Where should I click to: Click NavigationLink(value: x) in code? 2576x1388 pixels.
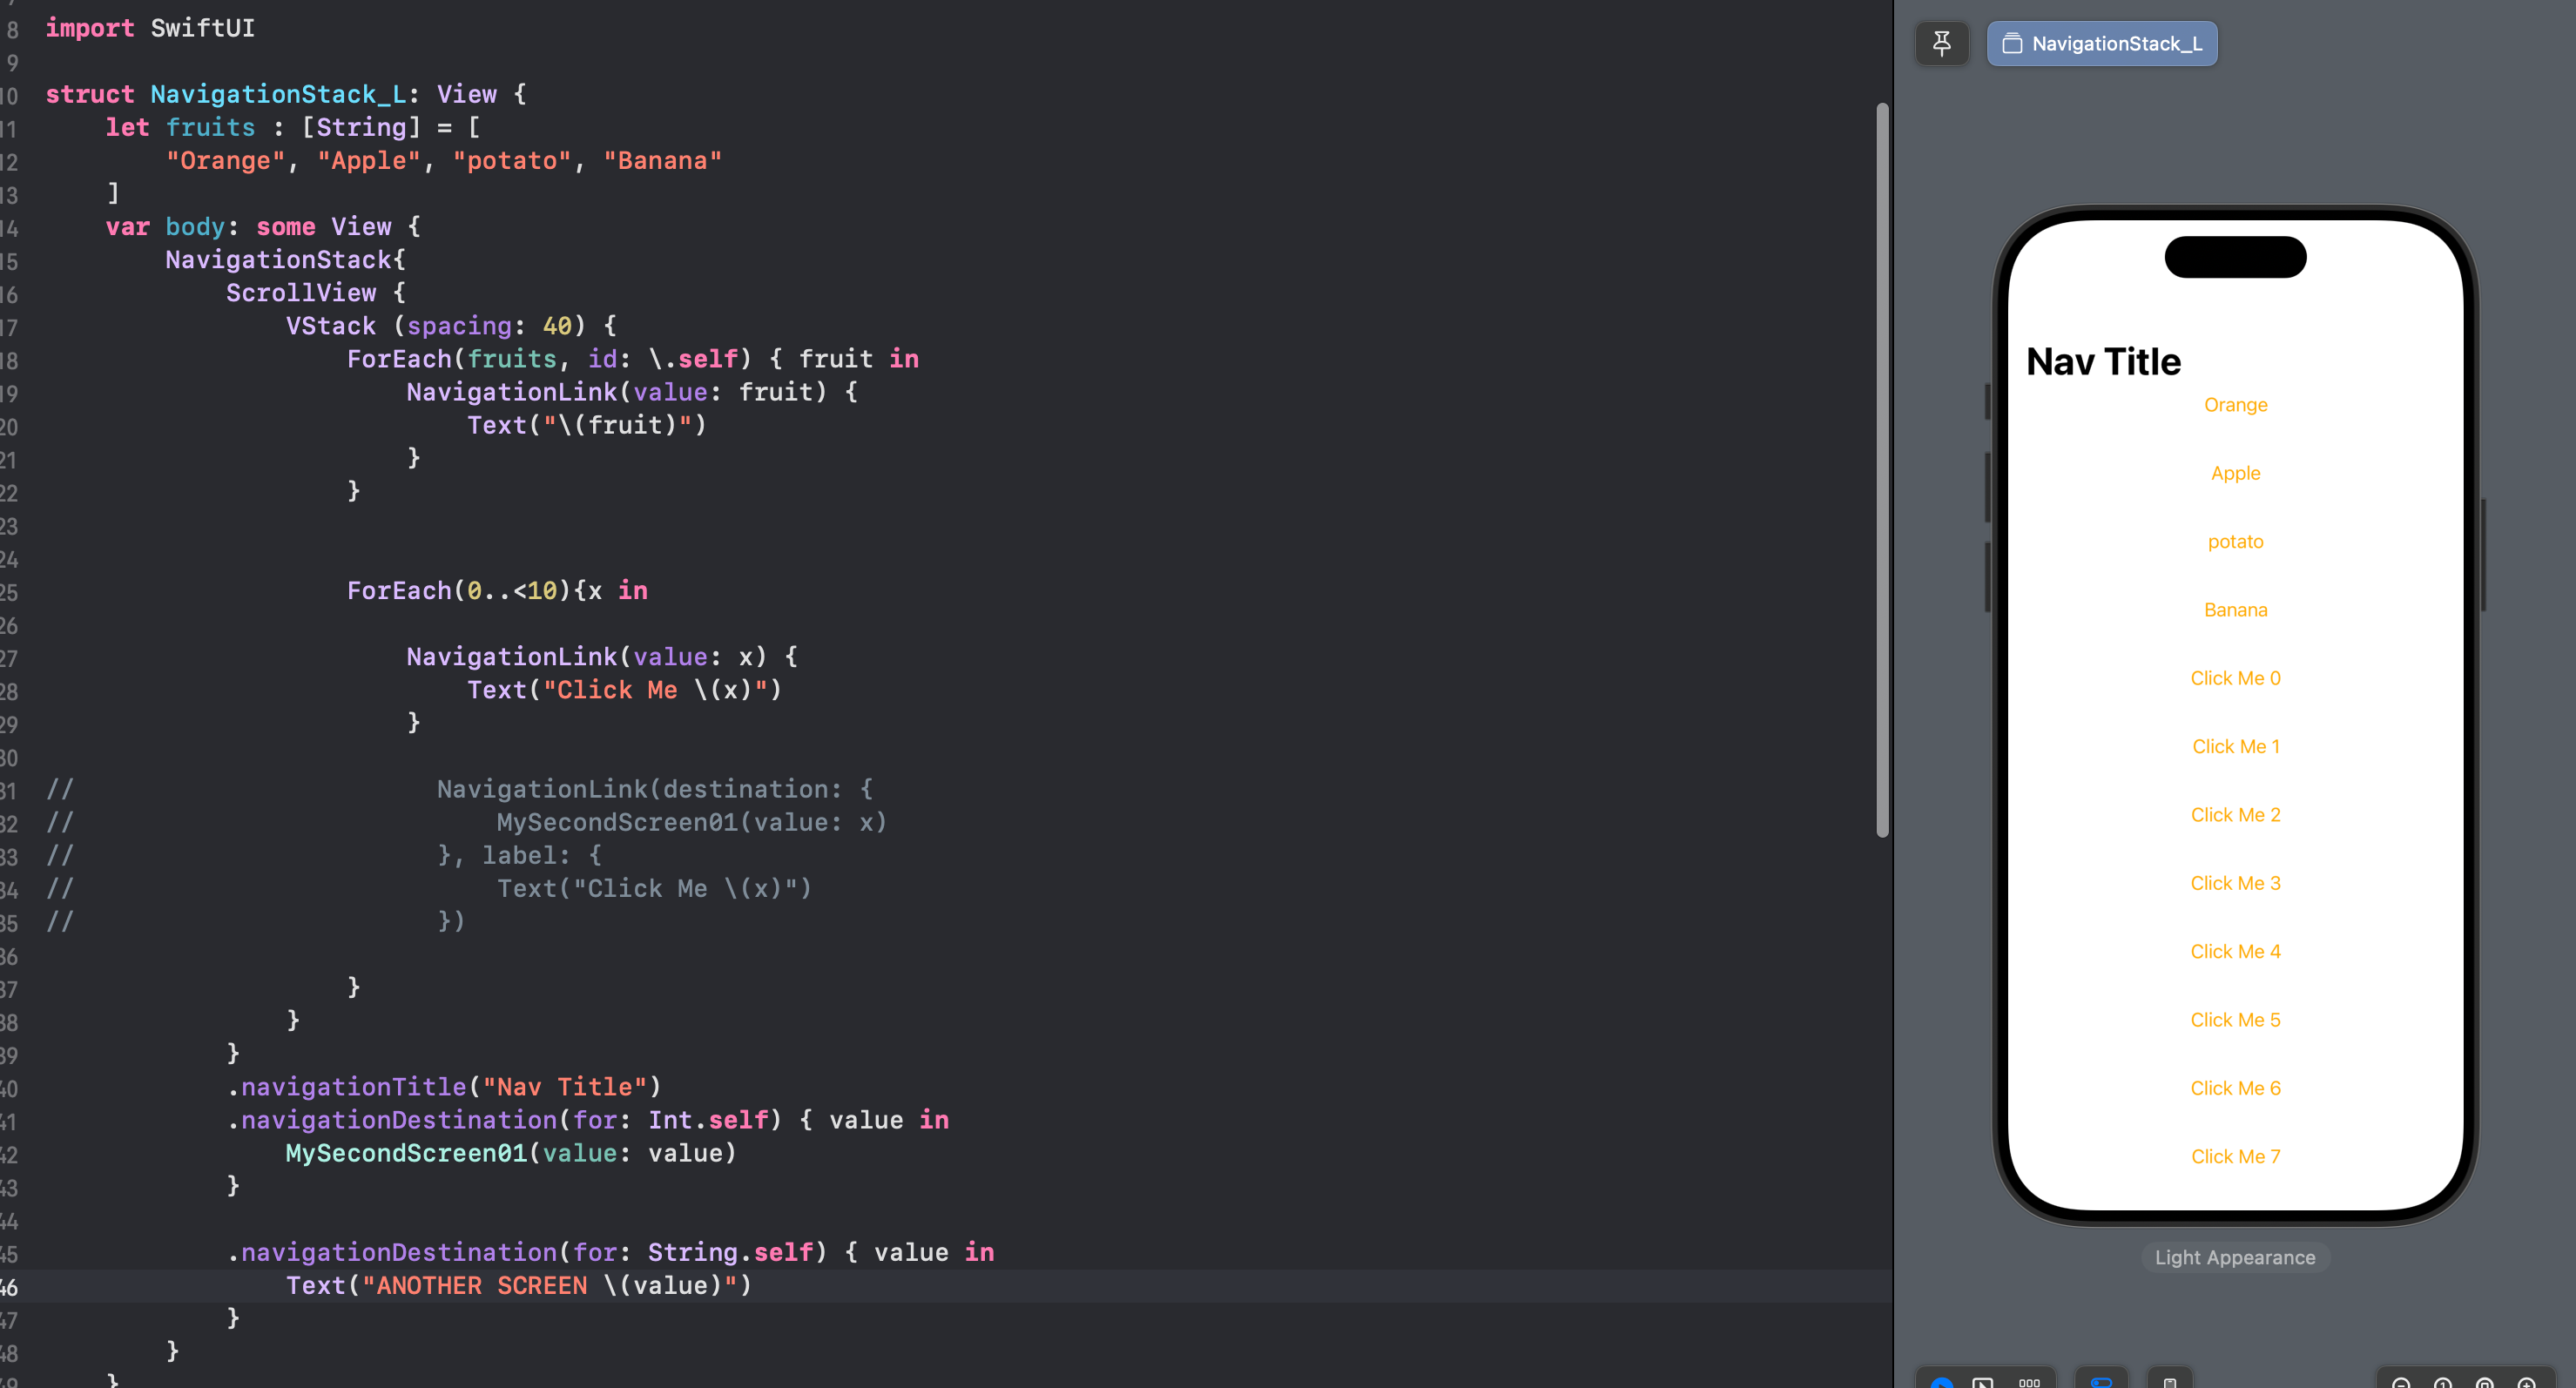587,657
